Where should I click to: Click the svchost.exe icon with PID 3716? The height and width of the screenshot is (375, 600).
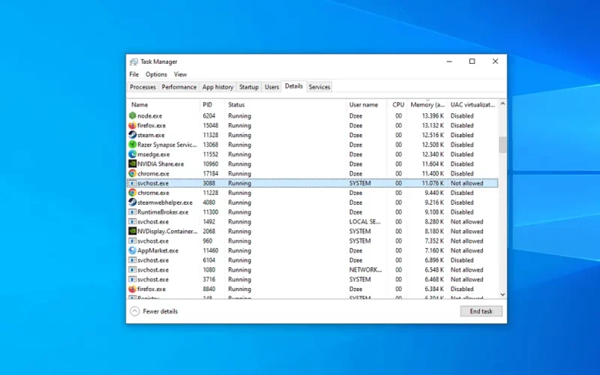pos(133,279)
